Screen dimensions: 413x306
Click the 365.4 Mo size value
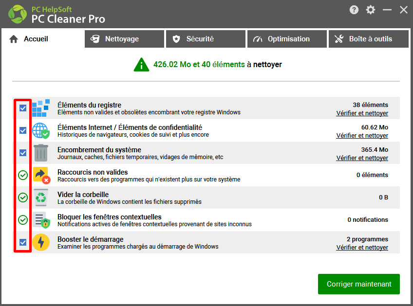375,150
